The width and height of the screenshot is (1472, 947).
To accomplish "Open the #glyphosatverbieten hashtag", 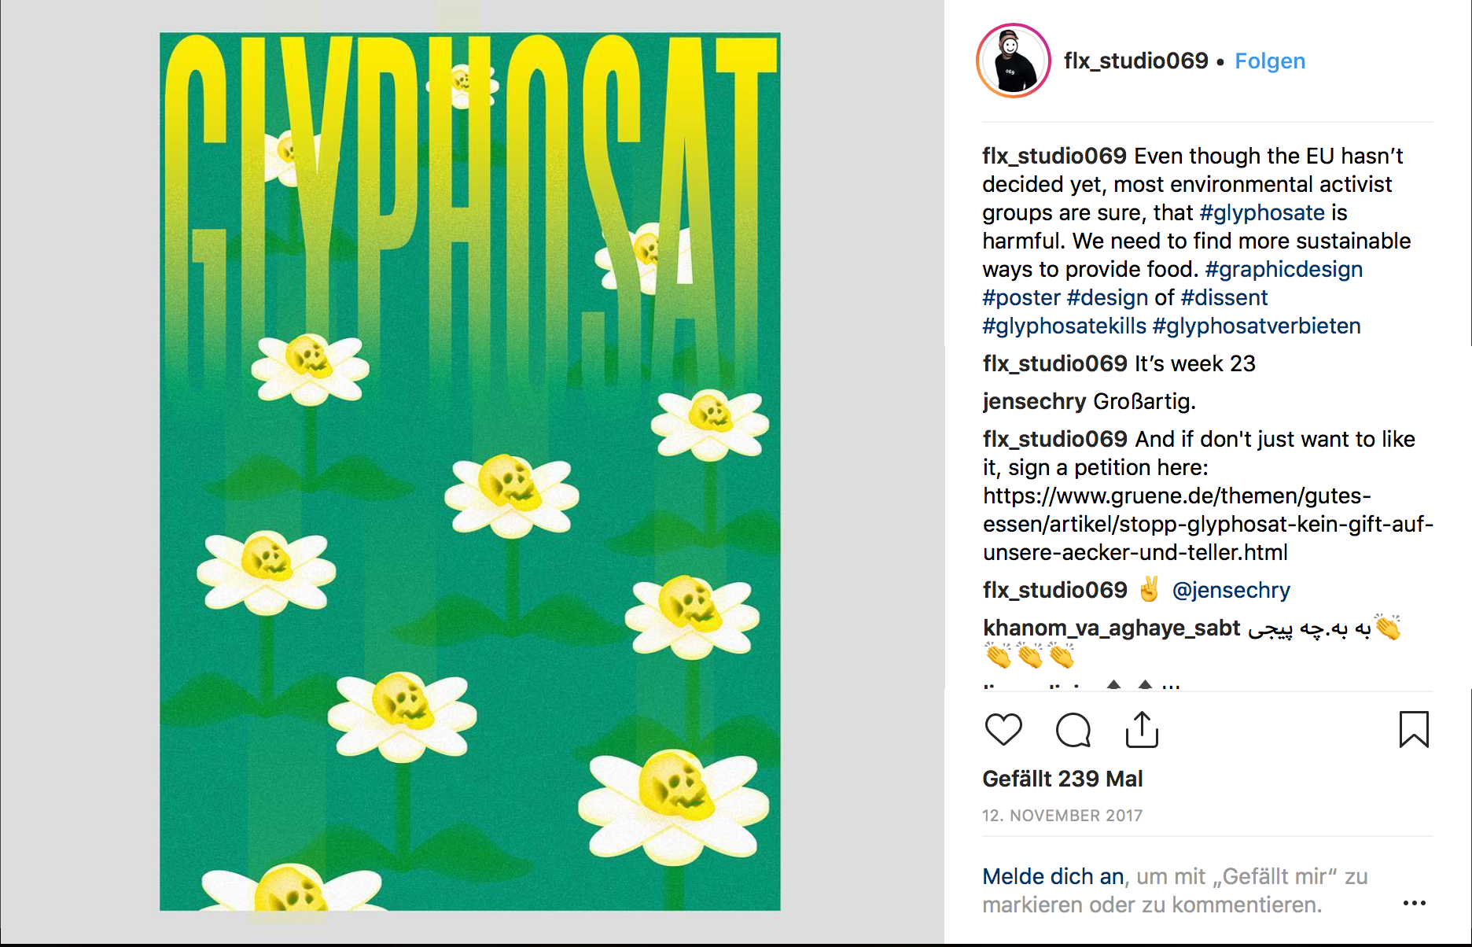I will coord(1257,326).
